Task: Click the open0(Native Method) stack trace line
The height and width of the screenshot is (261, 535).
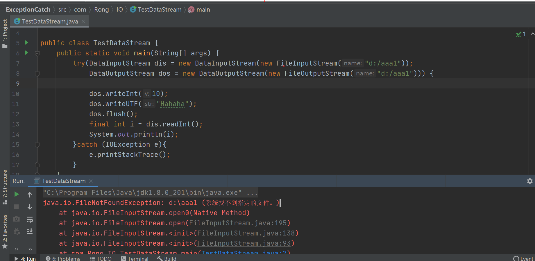Action: [x=154, y=213]
